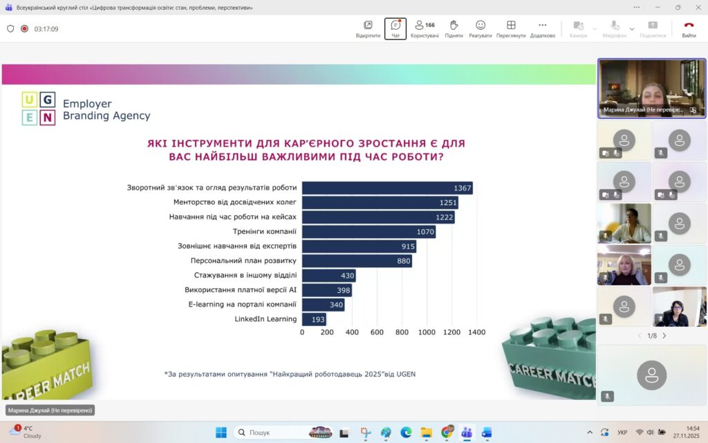Expand the microphone options dropdown arrow

632,29
